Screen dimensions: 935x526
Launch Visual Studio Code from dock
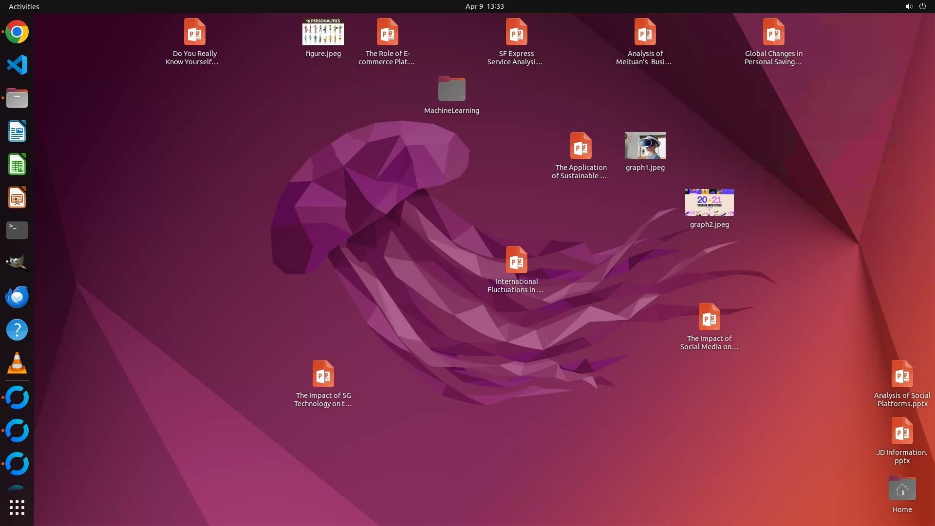tap(17, 65)
